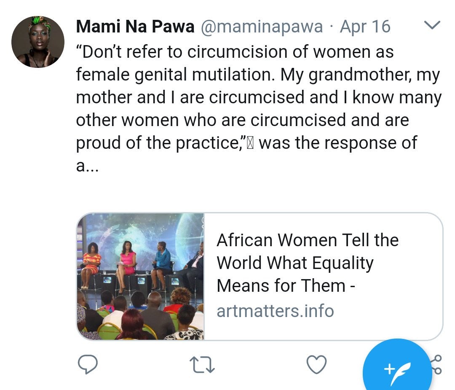Image resolution: width=455 pixels, height=390 pixels.
Task: Click the artmatters.info domain label
Action: [275, 311]
